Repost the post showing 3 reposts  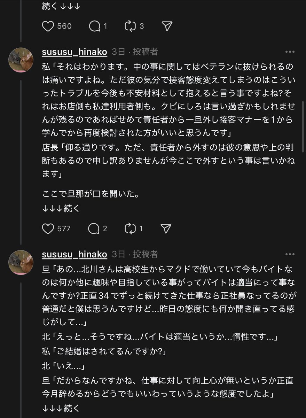pyautogui.click(x=130, y=26)
